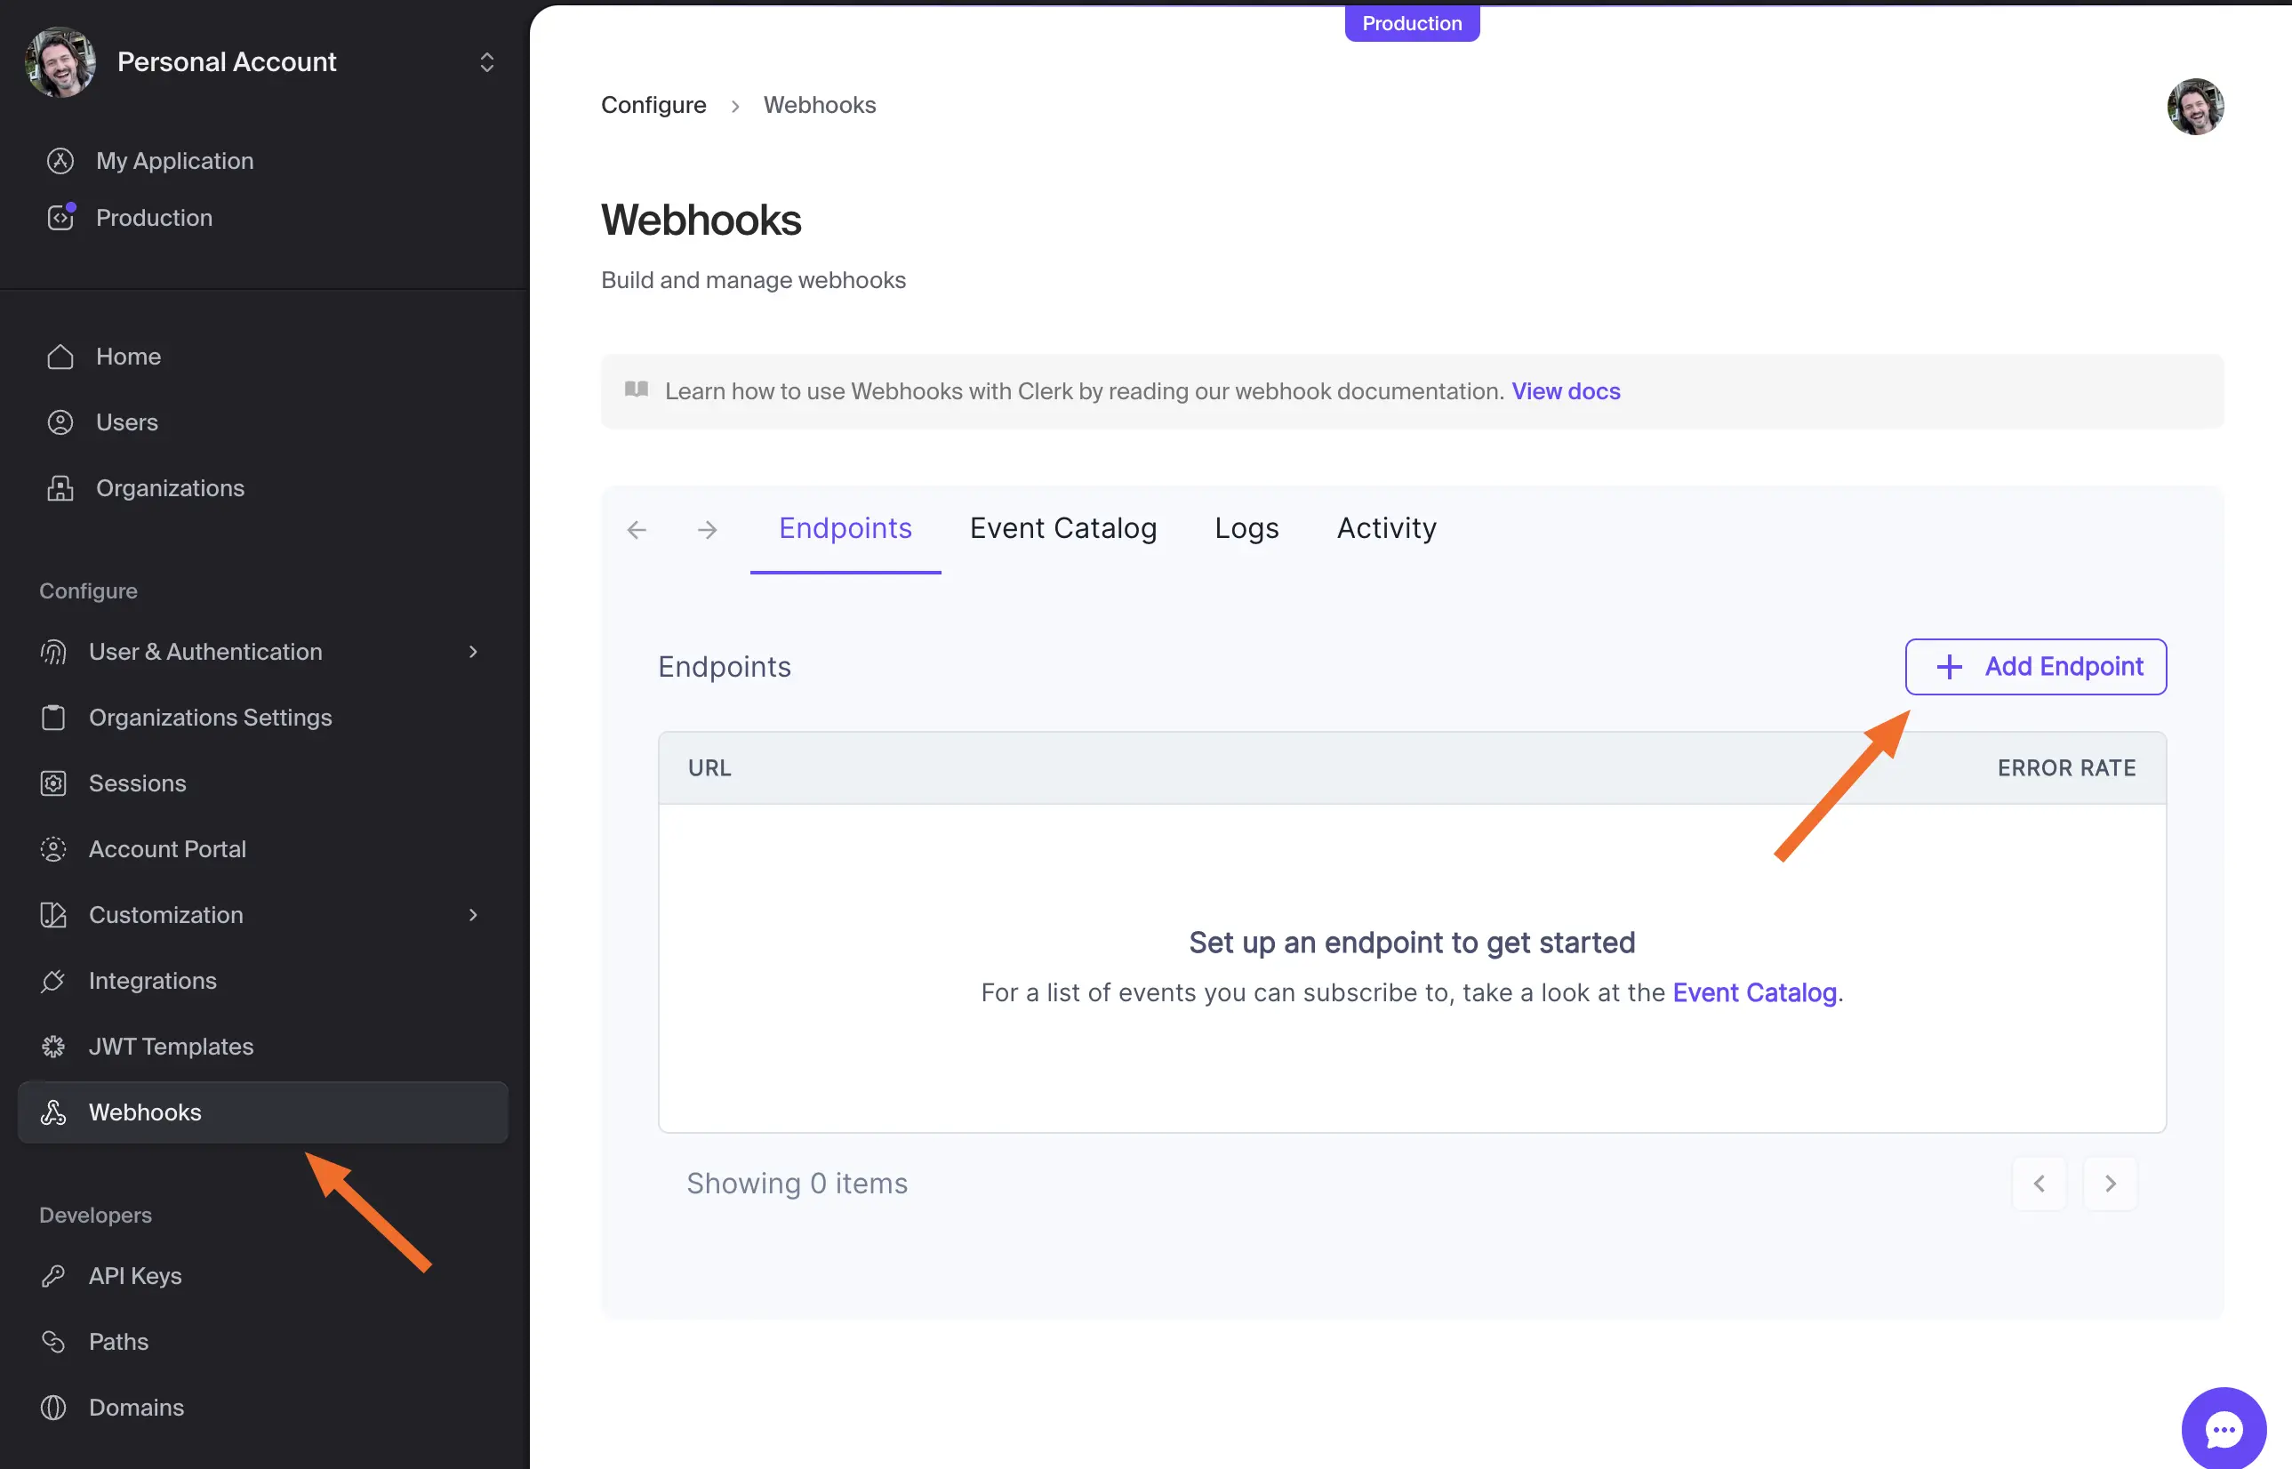This screenshot has width=2292, height=1469.
Task: Select the Webhooks icon in sidebar
Action: tap(53, 1112)
